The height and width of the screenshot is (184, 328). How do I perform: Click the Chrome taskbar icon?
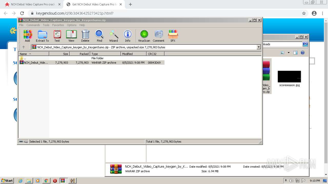tap(46, 181)
